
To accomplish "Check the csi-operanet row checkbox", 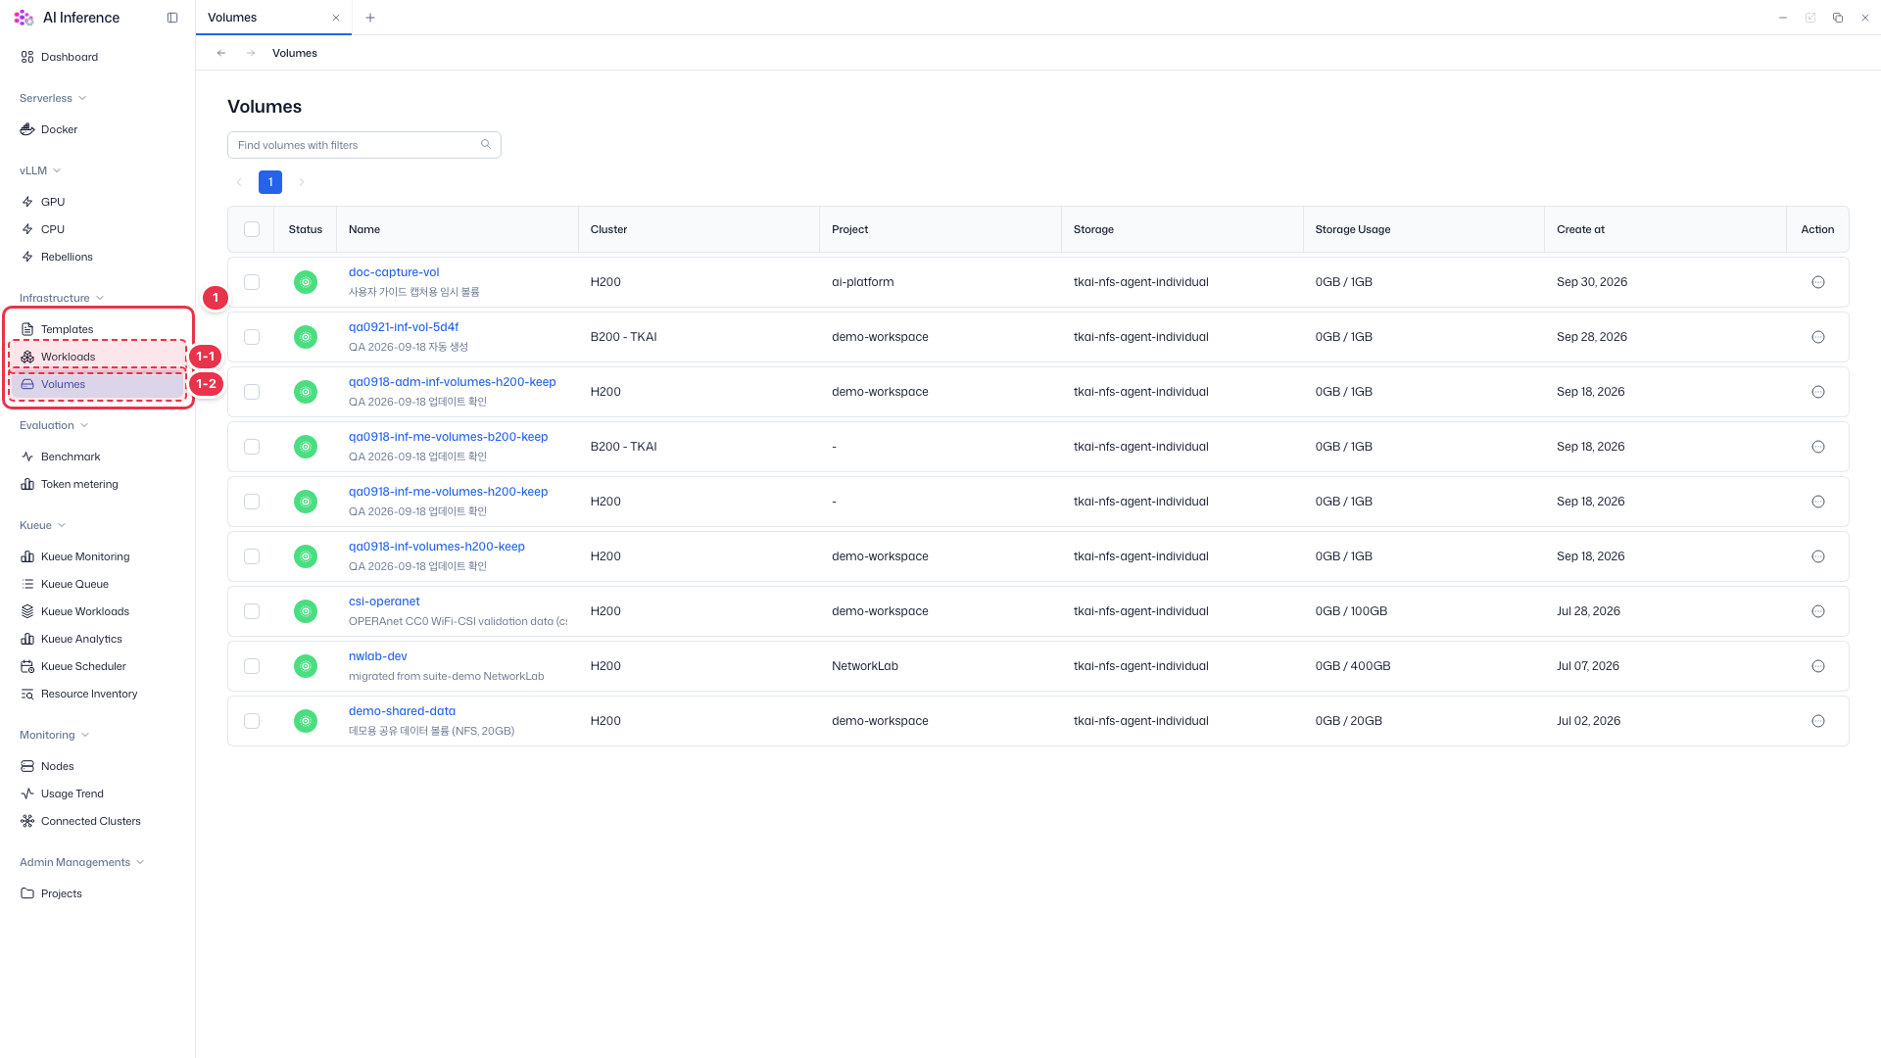I will point(252,611).
